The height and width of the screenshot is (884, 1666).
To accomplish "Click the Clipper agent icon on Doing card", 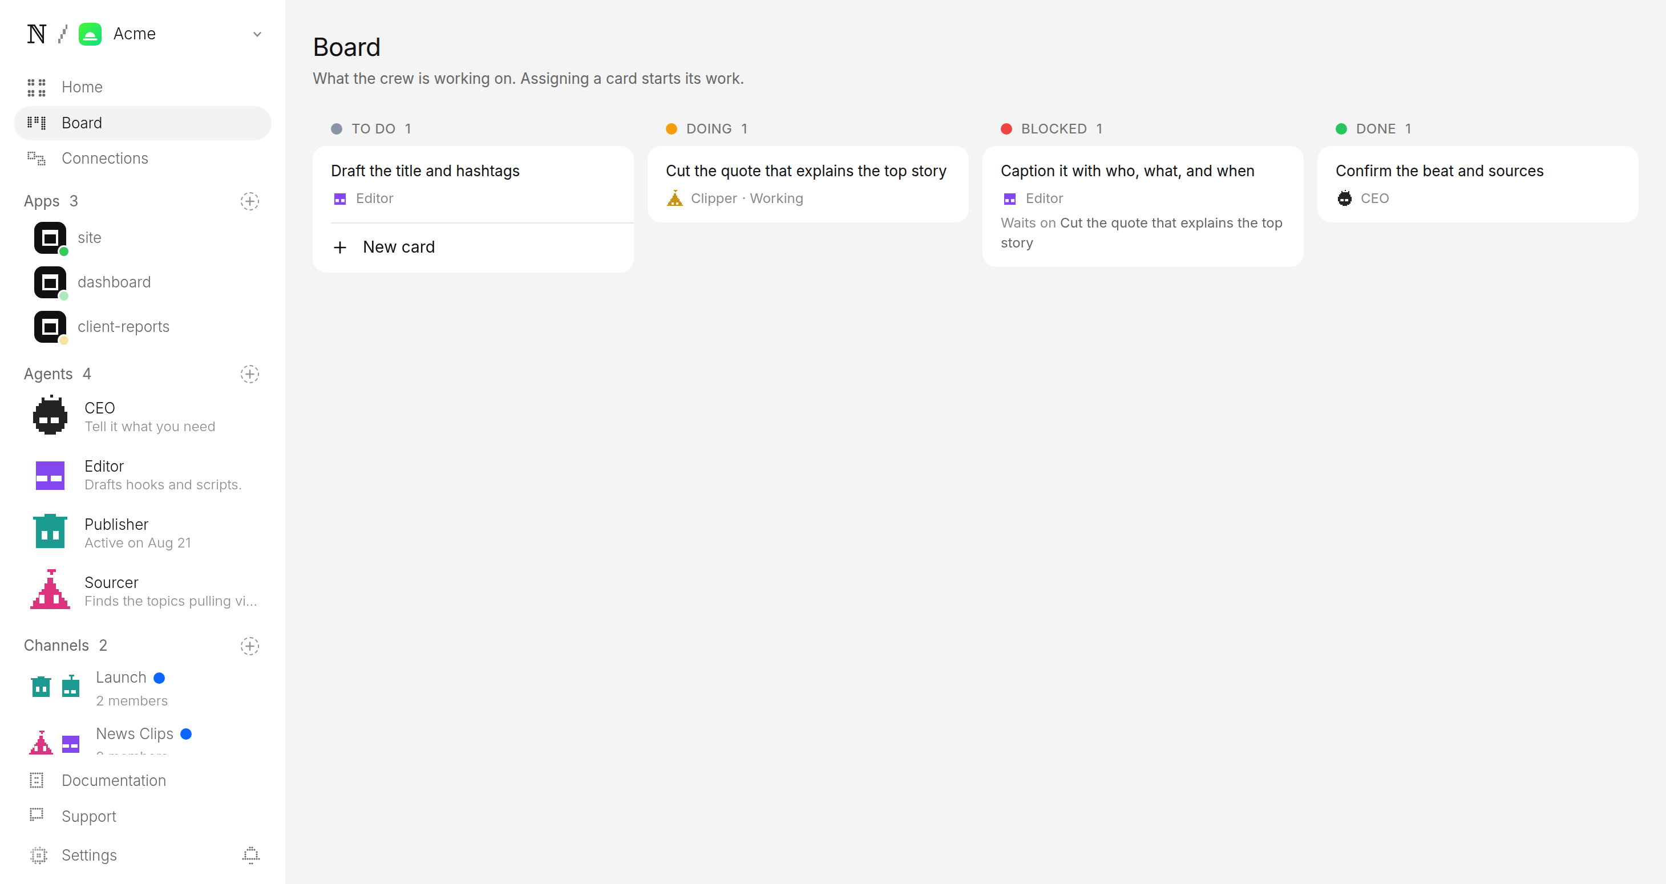I will click(x=674, y=198).
